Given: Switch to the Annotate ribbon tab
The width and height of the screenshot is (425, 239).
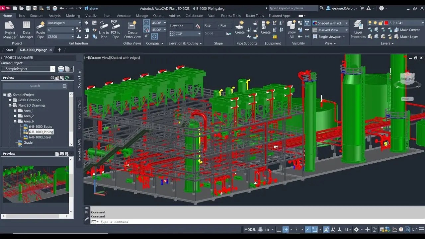Looking at the screenshot, I should pyautogui.click(x=124, y=15).
